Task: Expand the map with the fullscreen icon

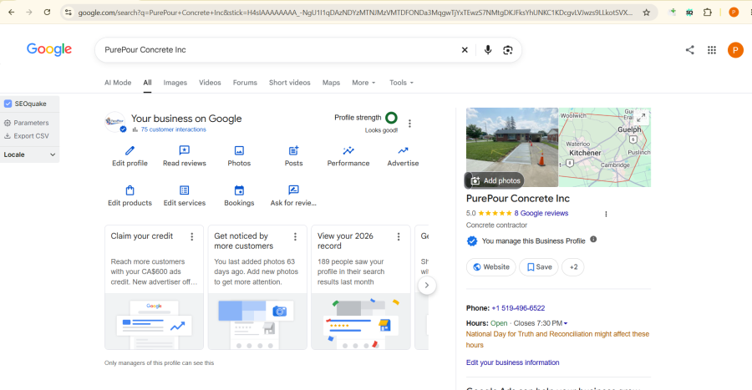Action: pyautogui.click(x=641, y=118)
